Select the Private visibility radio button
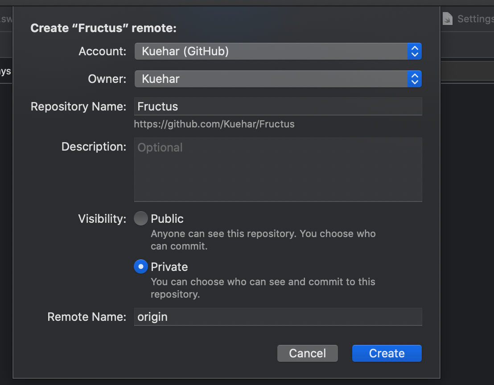This screenshot has width=494, height=385. (141, 266)
